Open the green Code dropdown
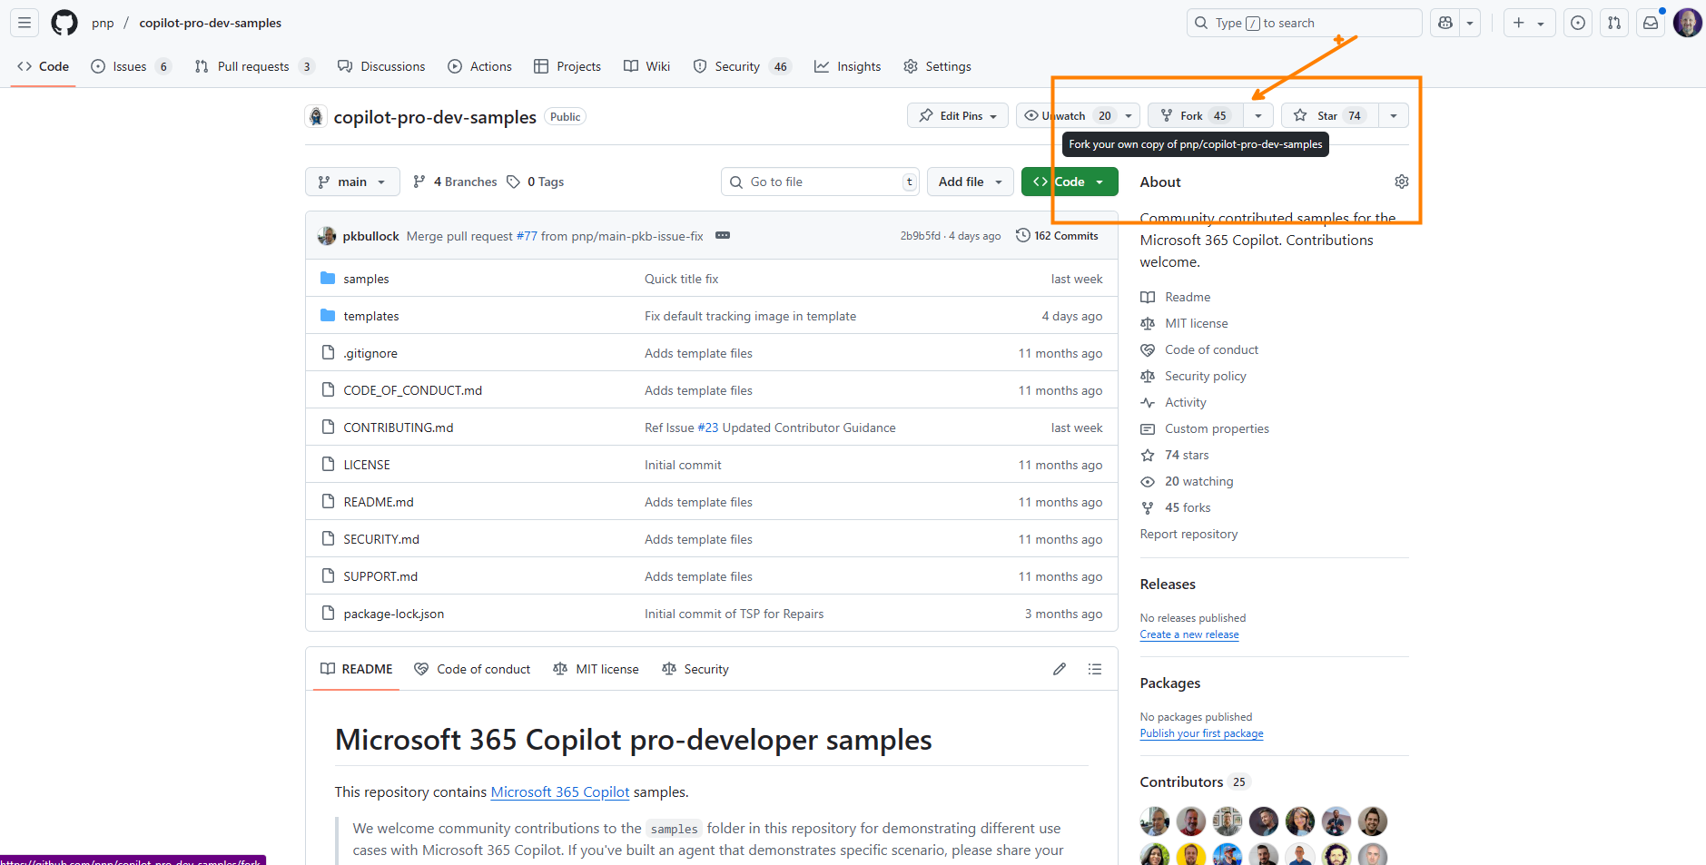Screen dimensions: 1706x865 tap(1070, 182)
